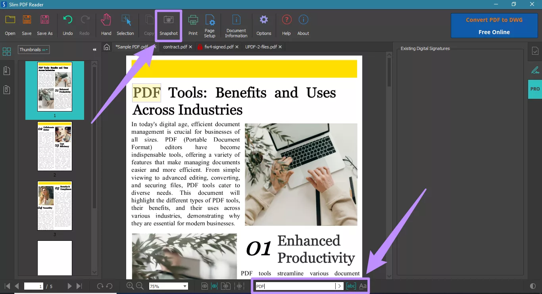This screenshot has height=294, width=542.
Task: Click Convert PDF to DWG Free Online
Action: [x=494, y=25]
